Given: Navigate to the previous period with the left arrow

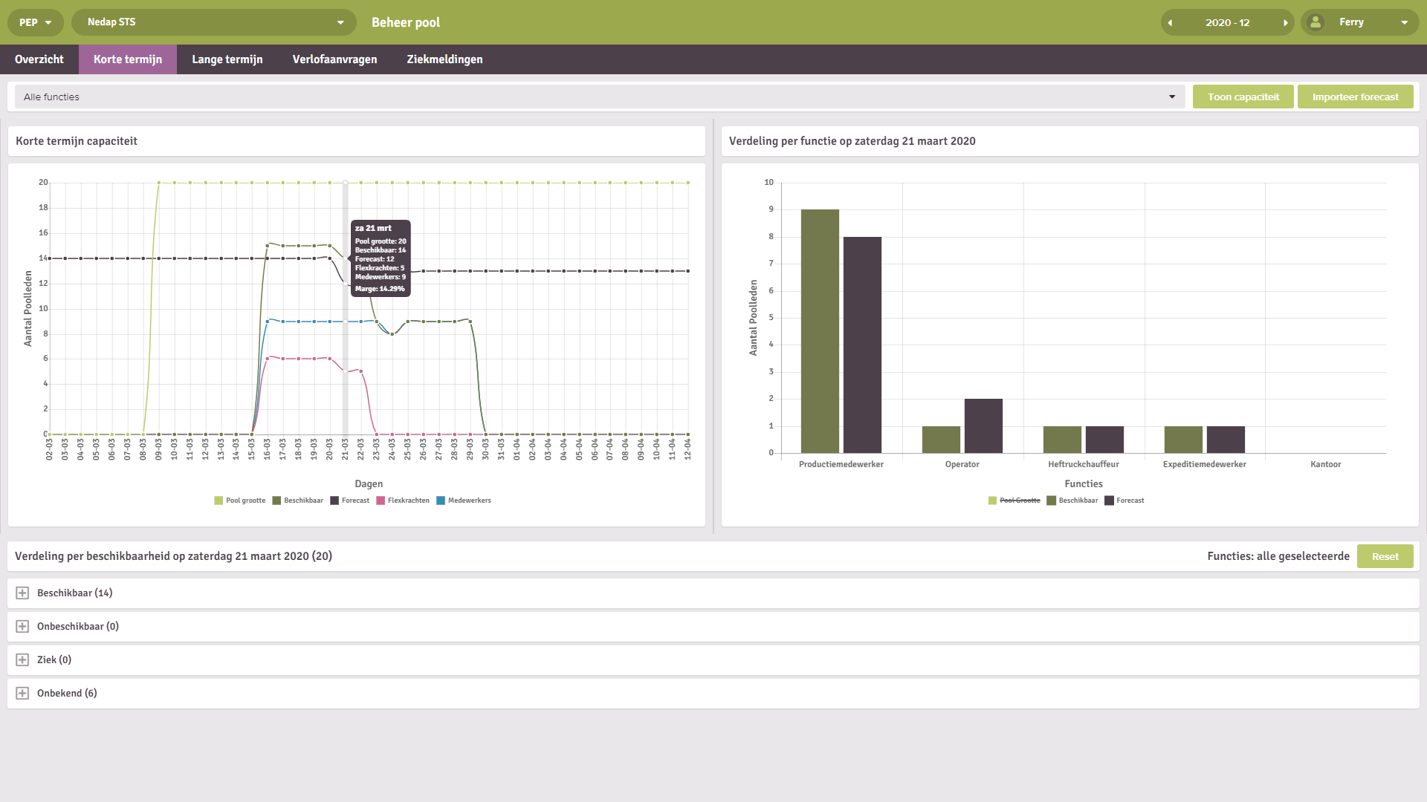Looking at the screenshot, I should pyautogui.click(x=1171, y=22).
